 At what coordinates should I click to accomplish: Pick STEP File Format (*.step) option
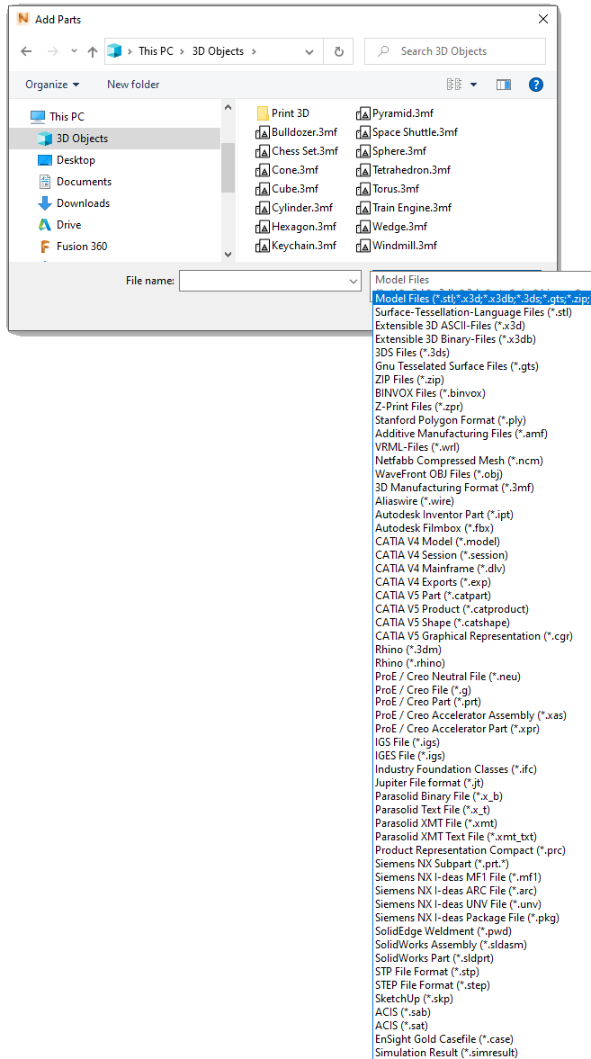tap(432, 985)
